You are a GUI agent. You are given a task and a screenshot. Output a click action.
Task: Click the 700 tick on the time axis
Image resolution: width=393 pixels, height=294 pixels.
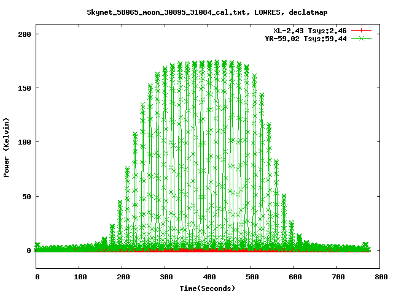(338, 277)
